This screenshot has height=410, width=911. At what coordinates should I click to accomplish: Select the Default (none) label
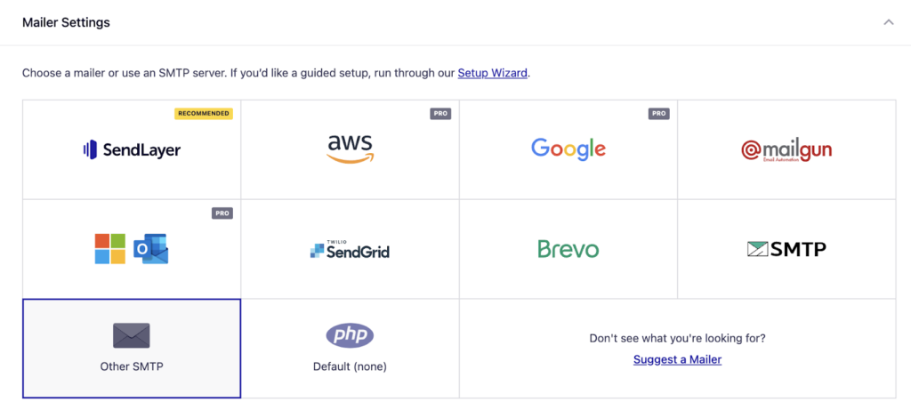[x=350, y=366]
